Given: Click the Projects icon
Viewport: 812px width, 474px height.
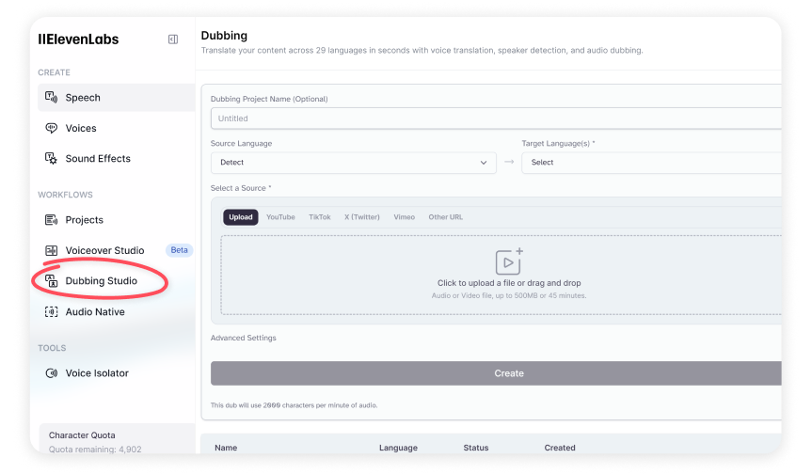Looking at the screenshot, I should [x=51, y=220].
